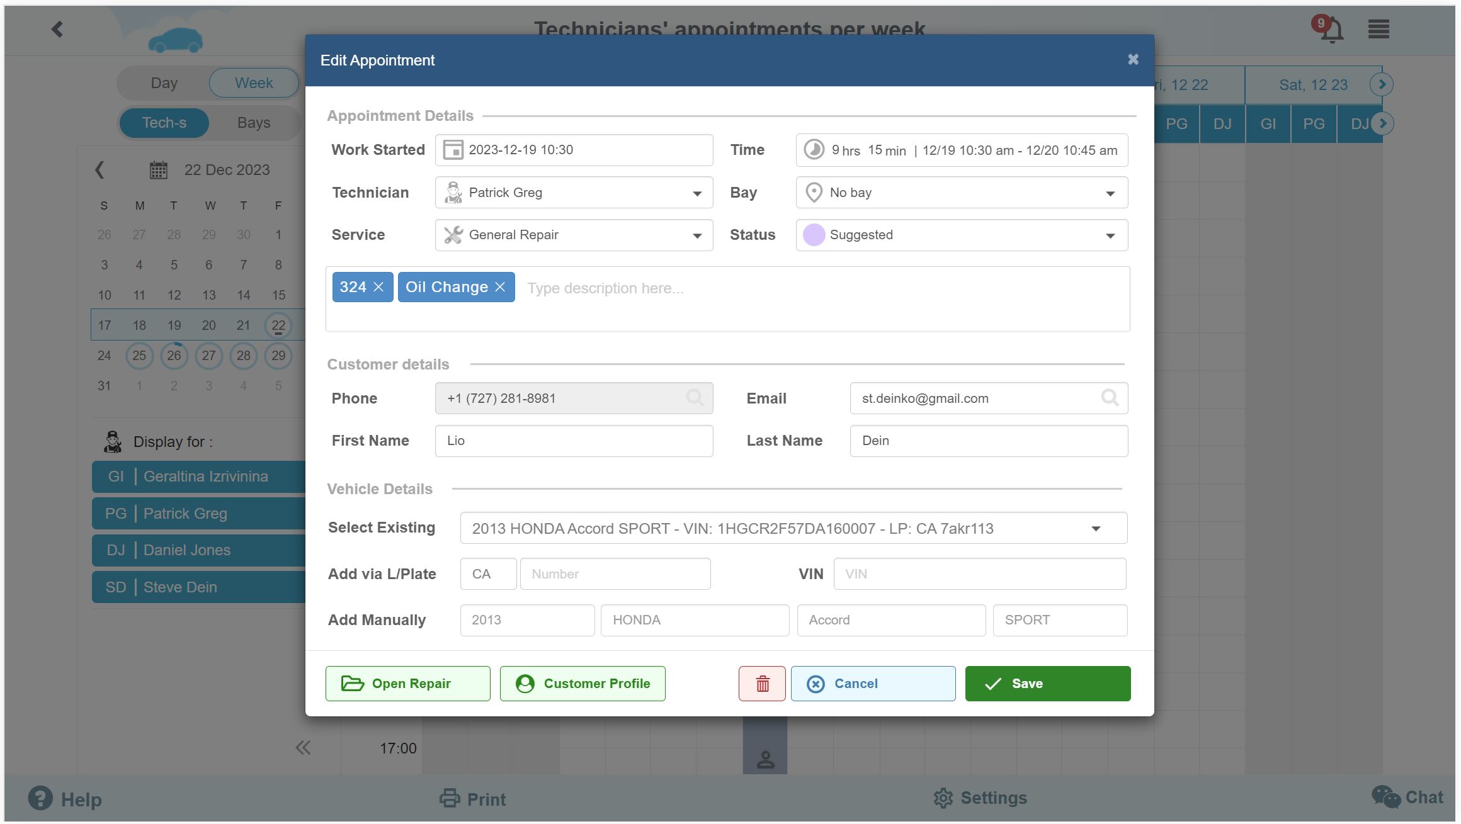Remove the Oil Change tag

coord(501,286)
